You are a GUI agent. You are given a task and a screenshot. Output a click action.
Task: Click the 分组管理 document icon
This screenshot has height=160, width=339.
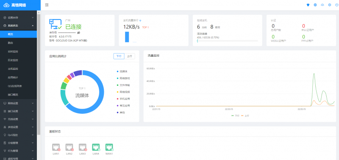(5, 143)
